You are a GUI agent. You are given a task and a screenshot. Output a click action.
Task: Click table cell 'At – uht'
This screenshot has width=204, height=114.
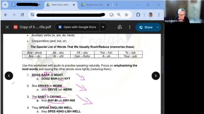[x=58, y=56]
